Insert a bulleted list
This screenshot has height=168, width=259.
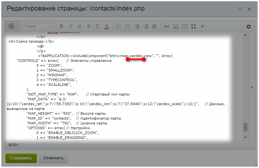click(x=128, y=27)
